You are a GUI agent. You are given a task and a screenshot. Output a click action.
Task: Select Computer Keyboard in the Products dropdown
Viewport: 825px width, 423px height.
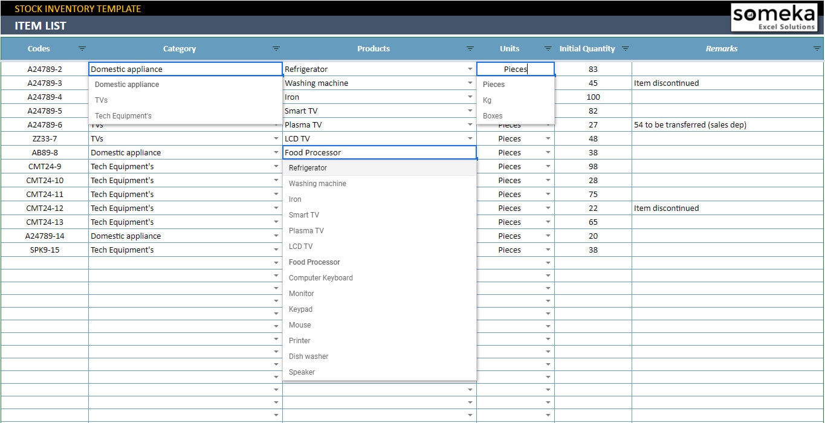(x=320, y=277)
